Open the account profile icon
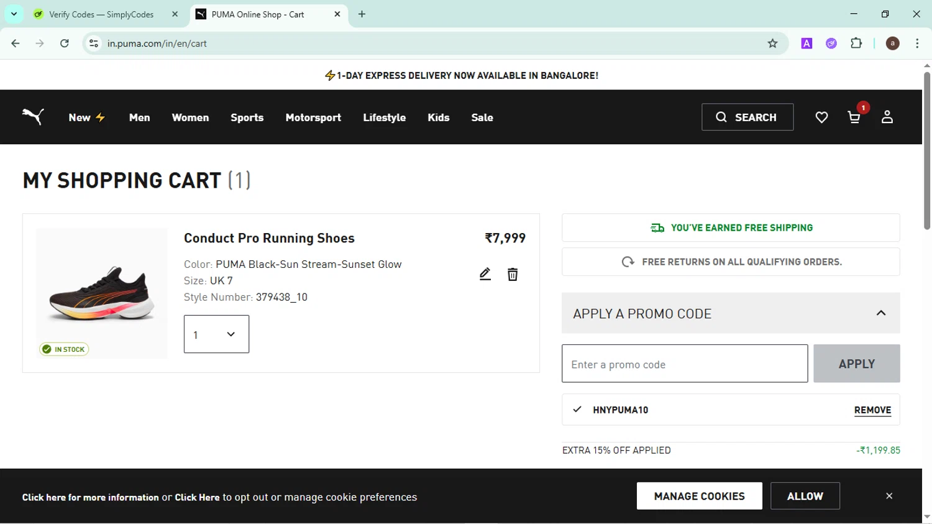Screen dimensions: 932x524 (x=887, y=117)
